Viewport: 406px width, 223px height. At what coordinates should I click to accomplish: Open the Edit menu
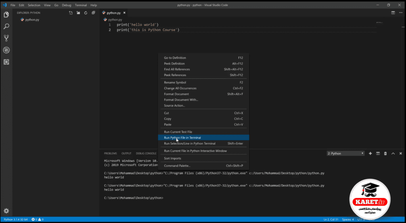[x=21, y=5]
